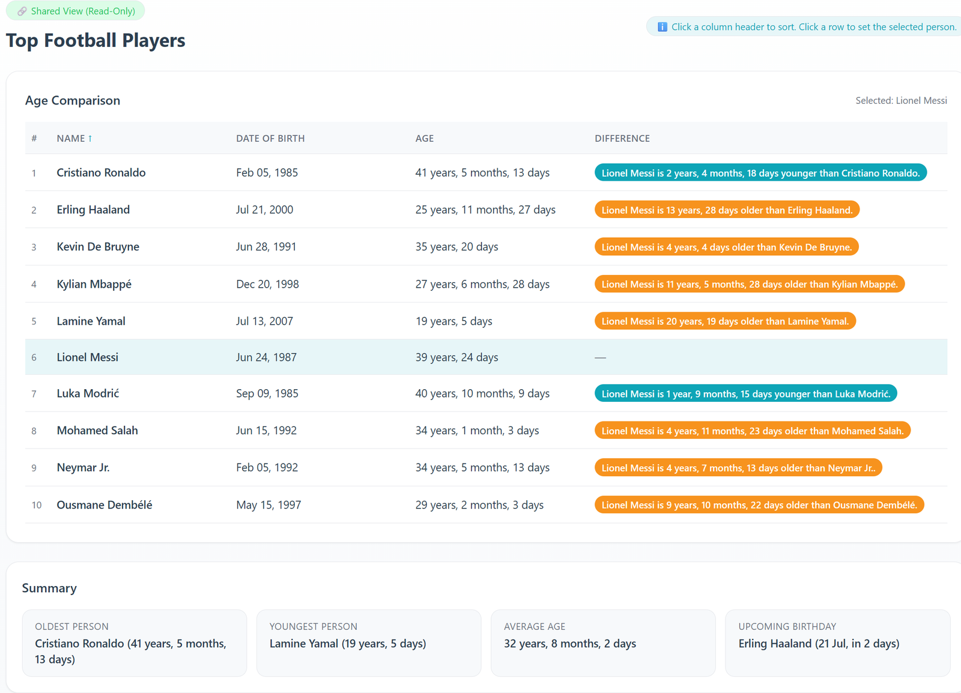Select the Luka Modrić row
This screenshot has height=693, width=961.
tap(486, 394)
